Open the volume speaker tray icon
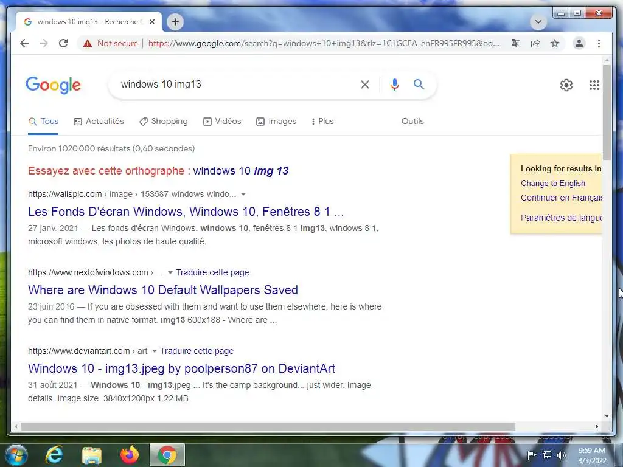This screenshot has width=623, height=467. 561,455
